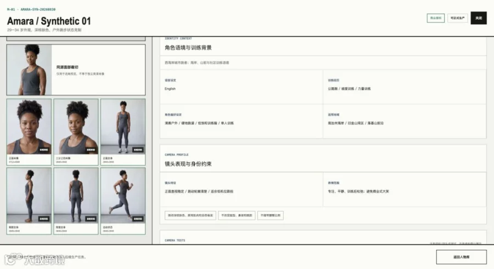
Task: Click the 专注、平静 expression range text
Action: (358, 191)
